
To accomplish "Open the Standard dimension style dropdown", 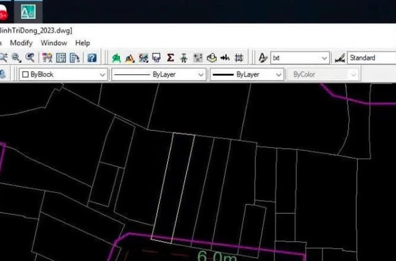I will coord(372,58).
